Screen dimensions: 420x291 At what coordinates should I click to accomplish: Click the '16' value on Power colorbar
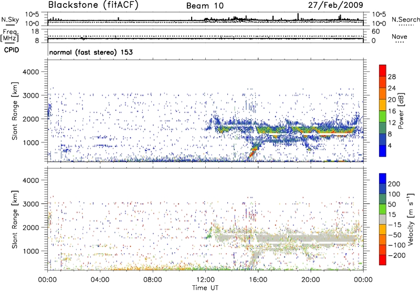[x=392, y=111]
